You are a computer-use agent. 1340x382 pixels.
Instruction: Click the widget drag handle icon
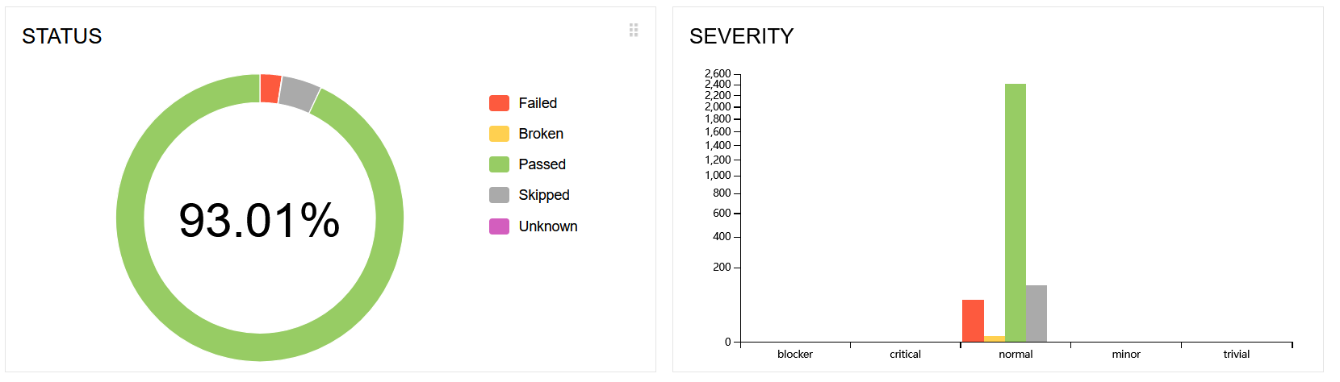click(634, 30)
